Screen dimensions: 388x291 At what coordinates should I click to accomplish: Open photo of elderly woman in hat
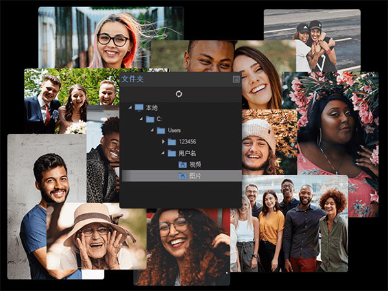[x=96, y=236]
